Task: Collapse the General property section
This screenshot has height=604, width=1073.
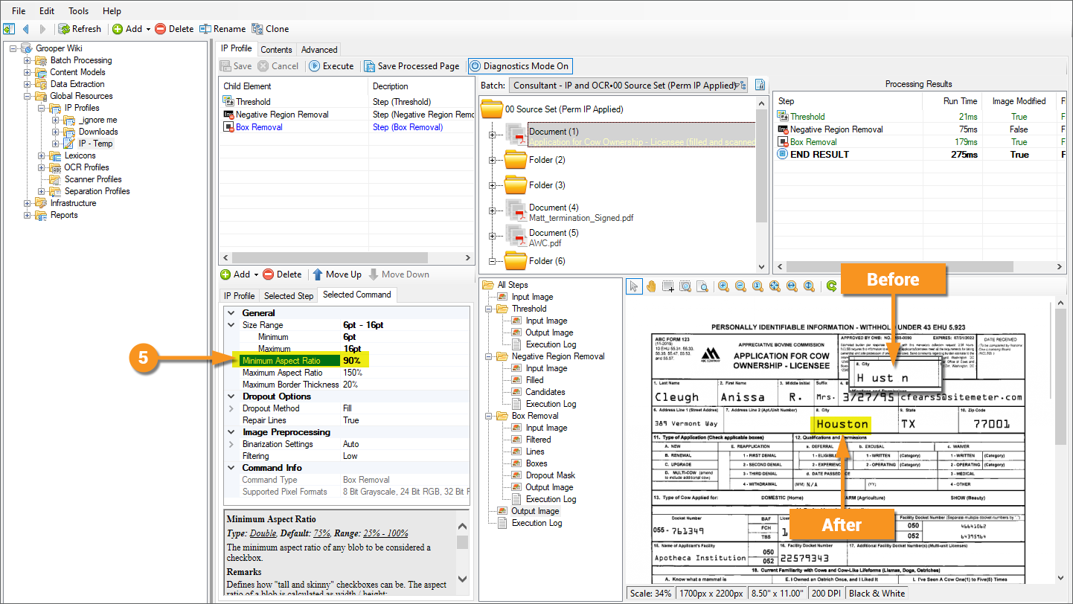Action: click(x=231, y=313)
